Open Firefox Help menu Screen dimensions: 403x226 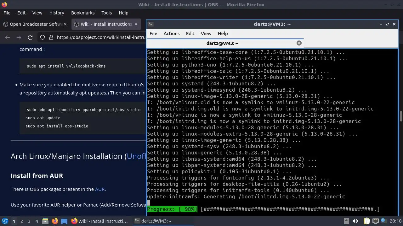123,13
